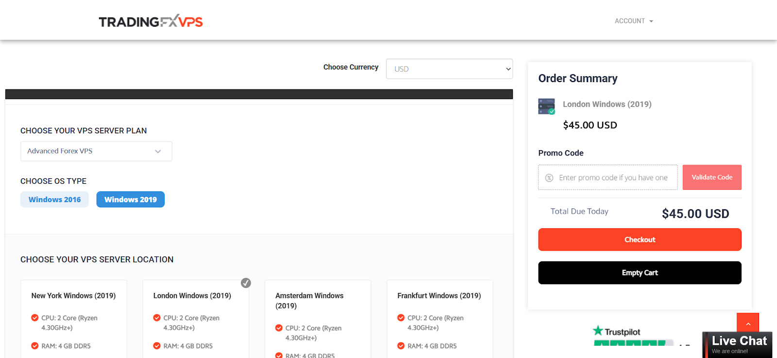Viewport: 777px width, 358px height.
Task: Open the Live Chat widget
Action: tap(737, 345)
